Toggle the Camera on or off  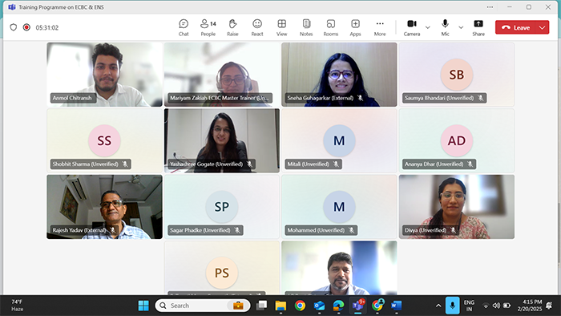tap(412, 27)
